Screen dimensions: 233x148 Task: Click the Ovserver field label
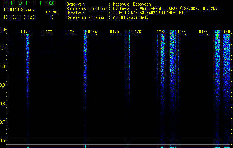(75, 4)
